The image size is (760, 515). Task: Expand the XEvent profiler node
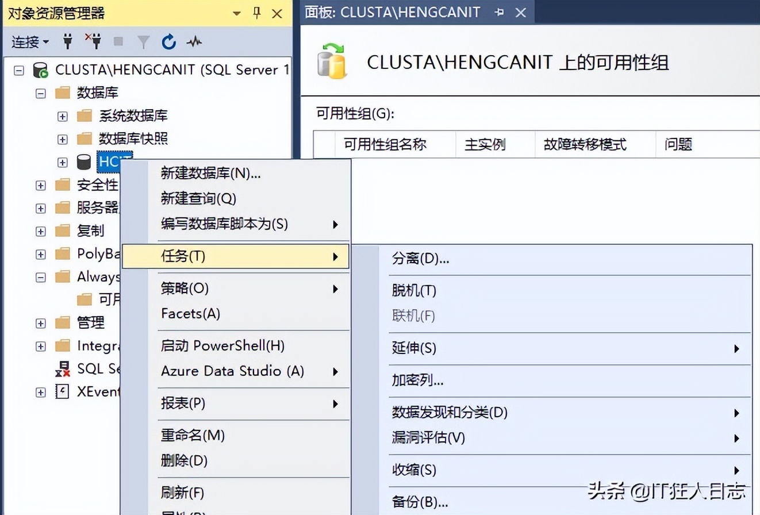click(x=41, y=392)
